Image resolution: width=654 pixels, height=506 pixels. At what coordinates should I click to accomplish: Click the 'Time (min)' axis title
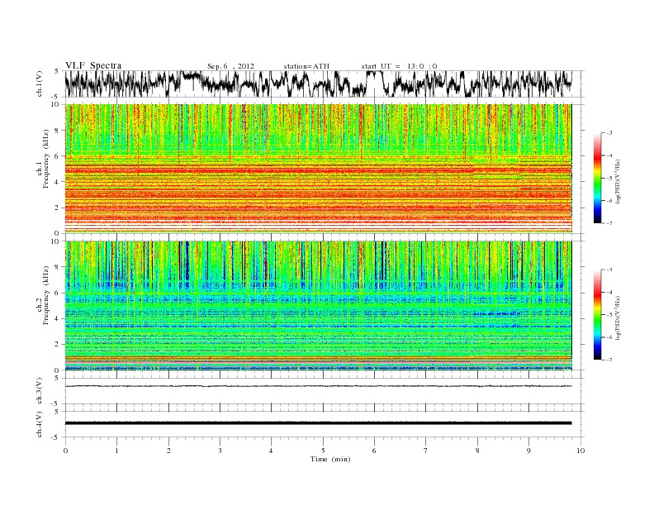coord(330,459)
